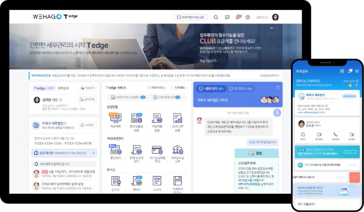Click the 신고서 확인 button on phone
Image resolution: width=364 pixels, height=212 pixels.
pos(350,152)
